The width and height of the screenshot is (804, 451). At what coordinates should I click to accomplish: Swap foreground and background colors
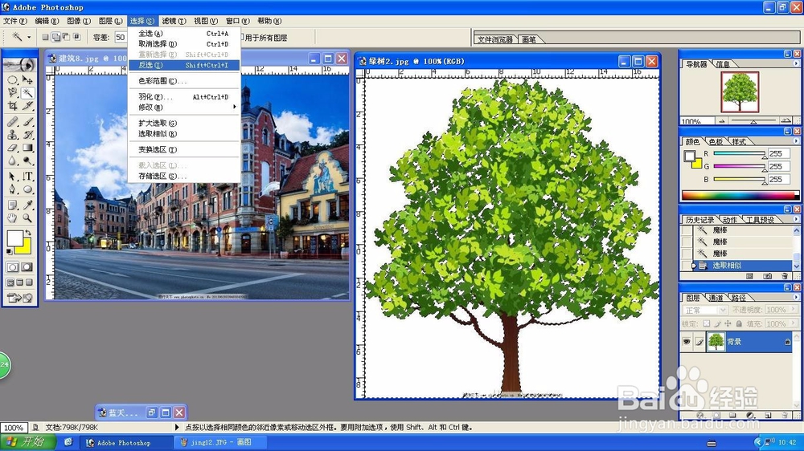28,232
